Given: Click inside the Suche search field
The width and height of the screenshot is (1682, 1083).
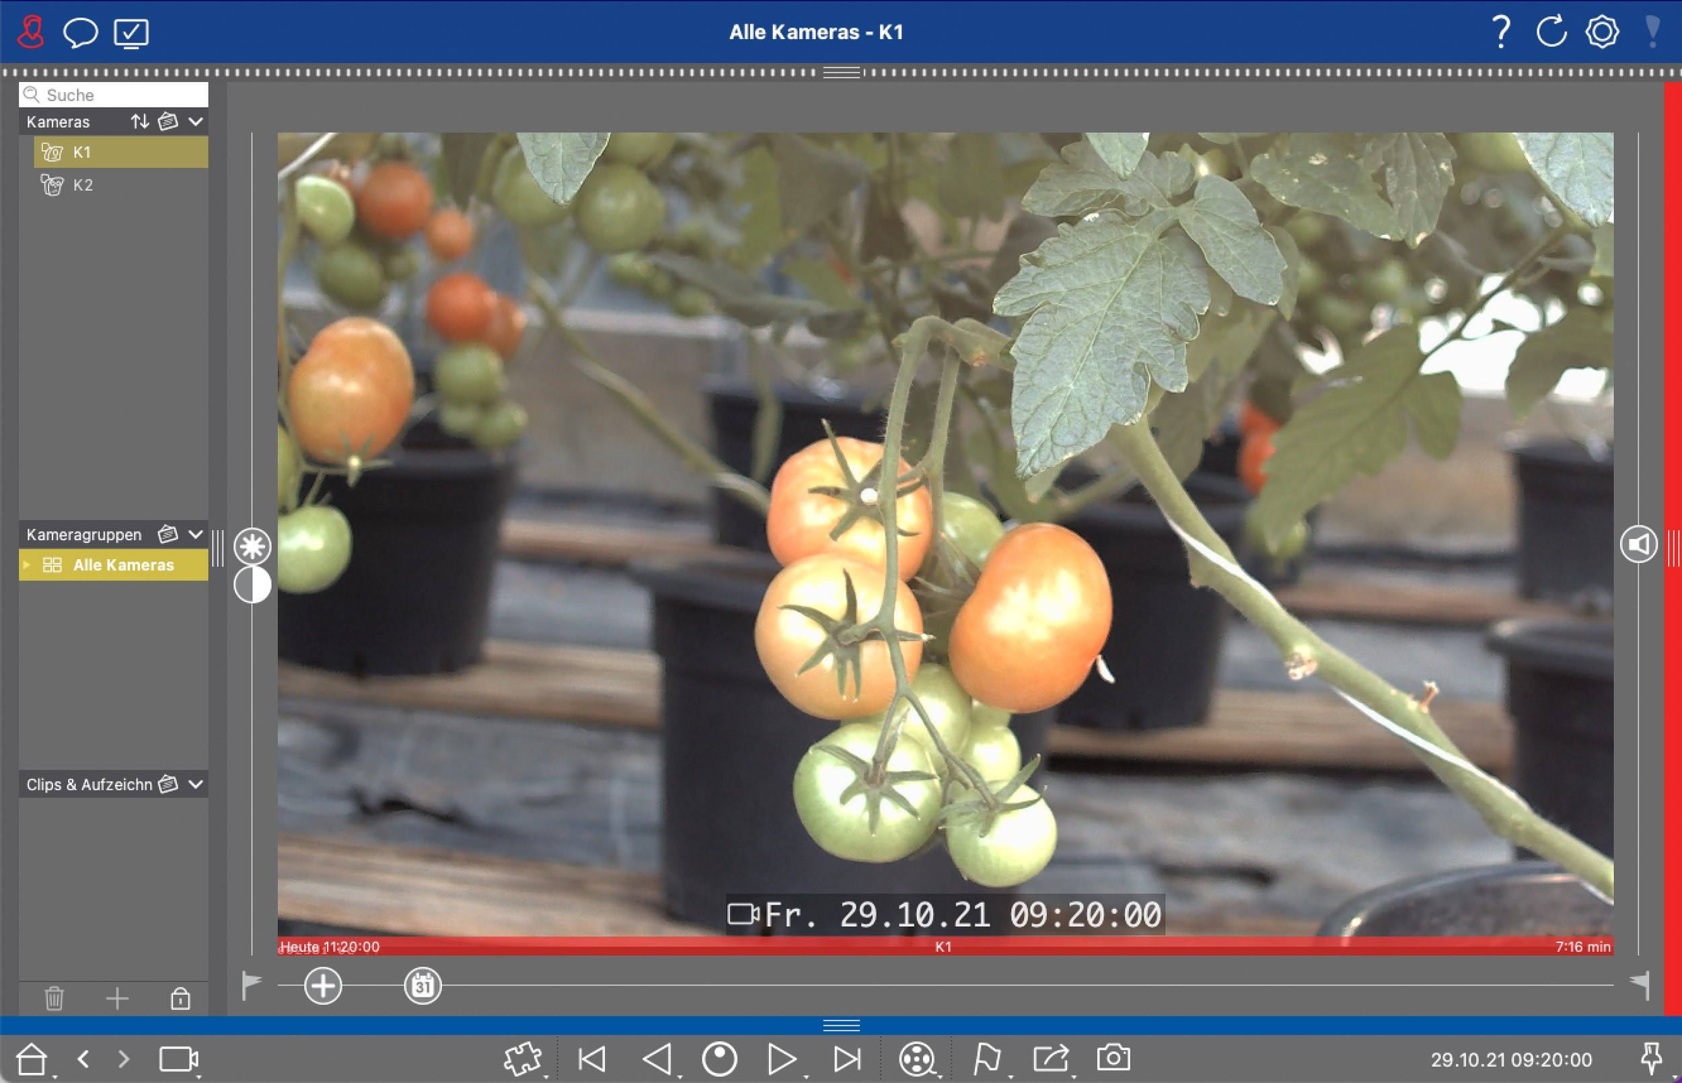Looking at the screenshot, I should [x=112, y=94].
